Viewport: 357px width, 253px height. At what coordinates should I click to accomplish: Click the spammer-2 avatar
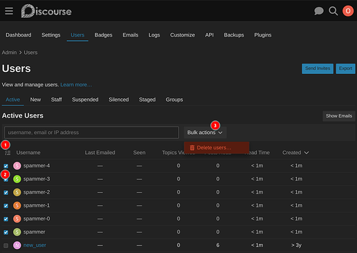click(17, 192)
